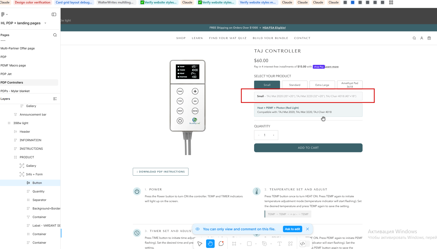Click the thermometer Temperature step icon
The height and width of the screenshot is (249, 437).
tap(257, 191)
